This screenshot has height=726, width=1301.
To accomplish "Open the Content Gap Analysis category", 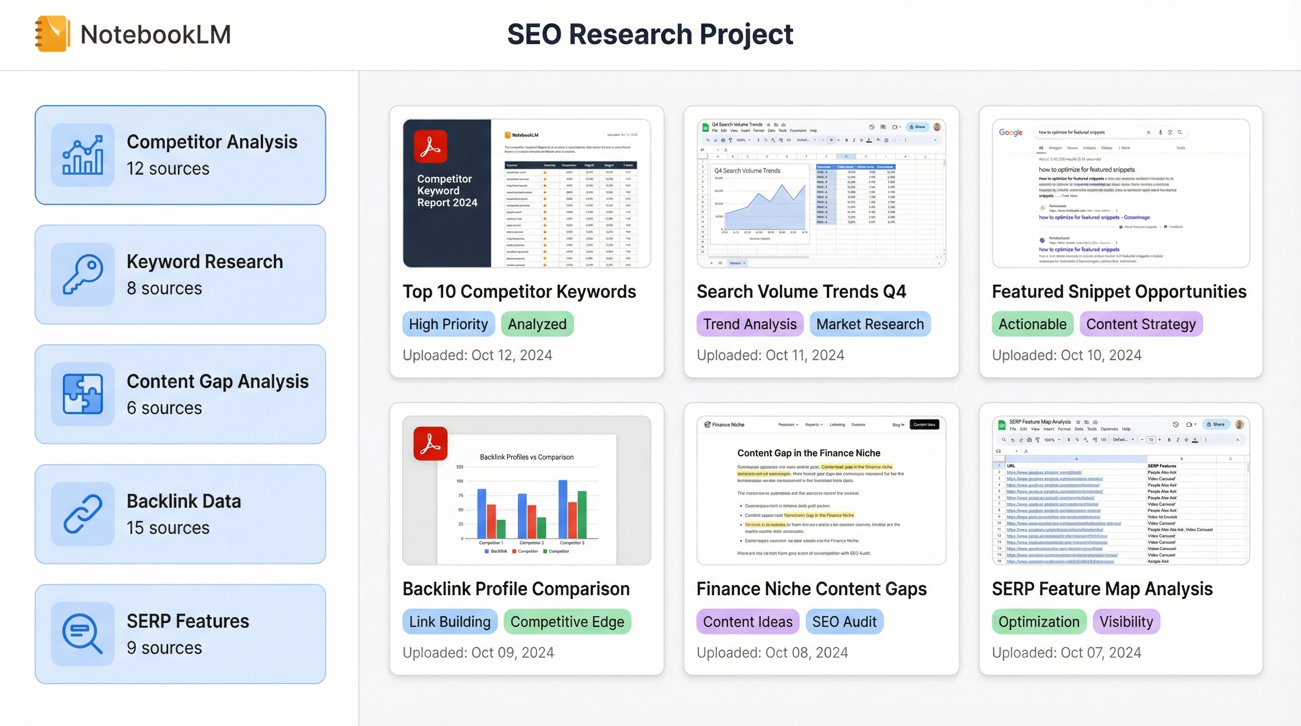I will pos(180,394).
